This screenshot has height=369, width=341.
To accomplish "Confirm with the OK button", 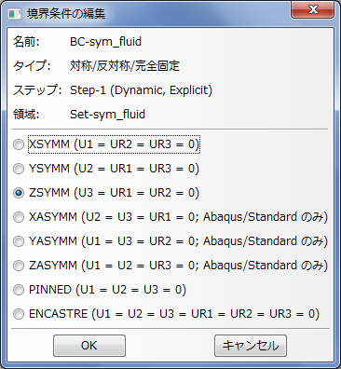I will pyautogui.click(x=89, y=346).
